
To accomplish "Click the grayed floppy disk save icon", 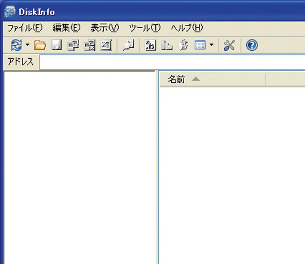I will [56, 45].
